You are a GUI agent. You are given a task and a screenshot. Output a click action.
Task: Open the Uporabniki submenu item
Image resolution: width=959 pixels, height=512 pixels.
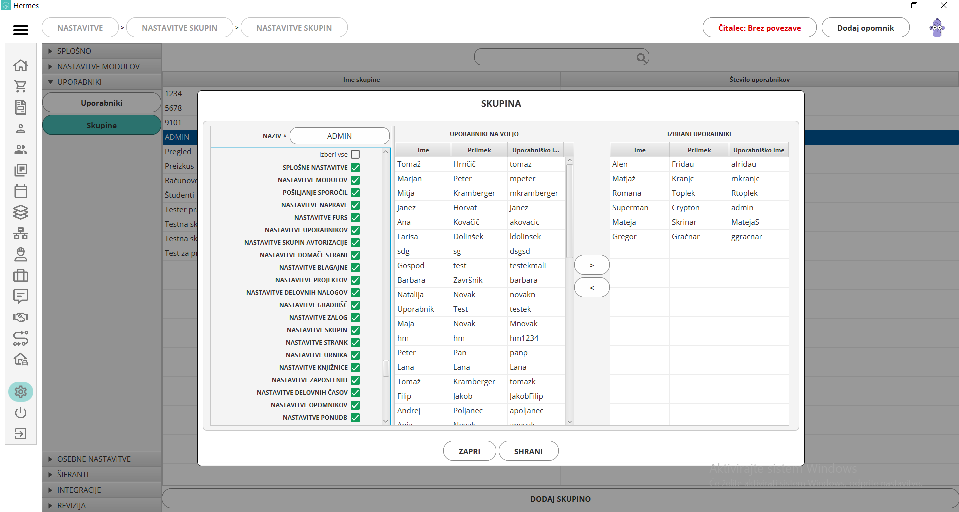coord(102,103)
